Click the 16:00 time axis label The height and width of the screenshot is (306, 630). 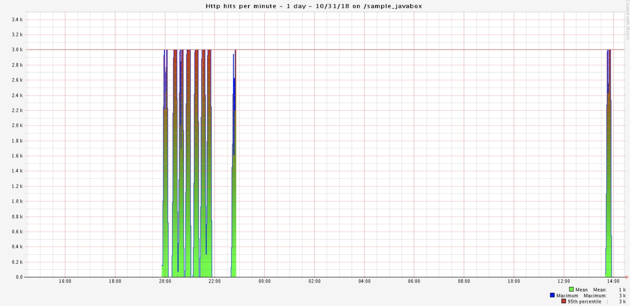[65, 281]
